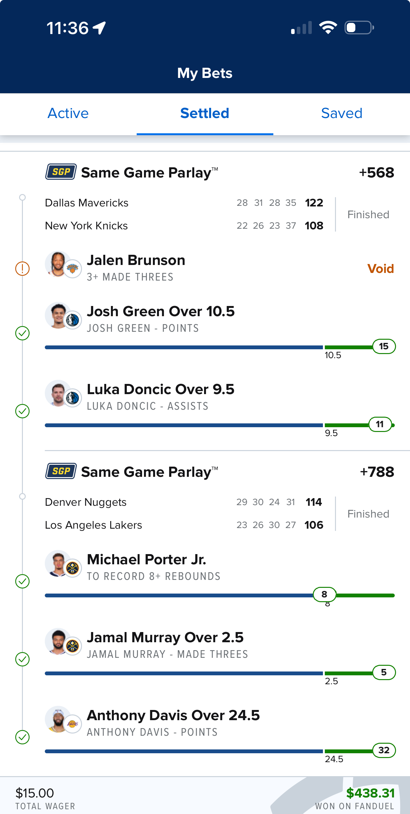Switch to the Saved tab

coord(342,113)
